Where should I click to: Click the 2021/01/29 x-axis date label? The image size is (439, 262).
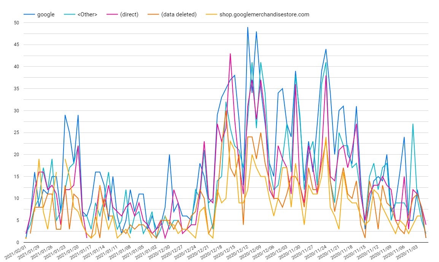coord(29,252)
